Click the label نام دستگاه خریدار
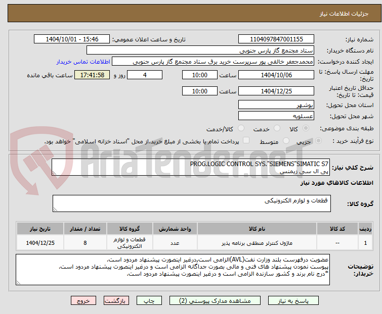Screen dimensions: 382x314 click(350, 50)
